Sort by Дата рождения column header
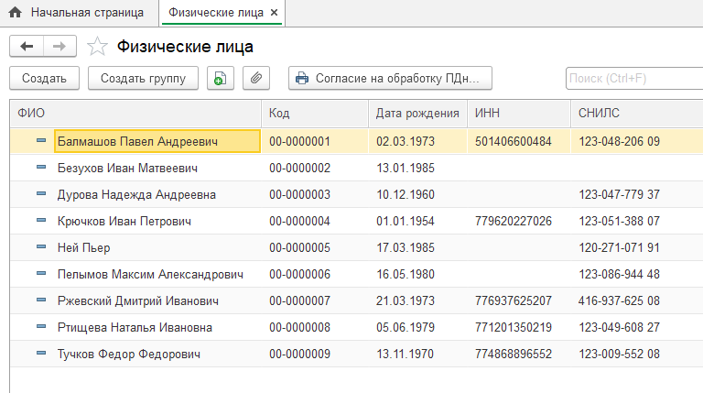 (x=417, y=113)
